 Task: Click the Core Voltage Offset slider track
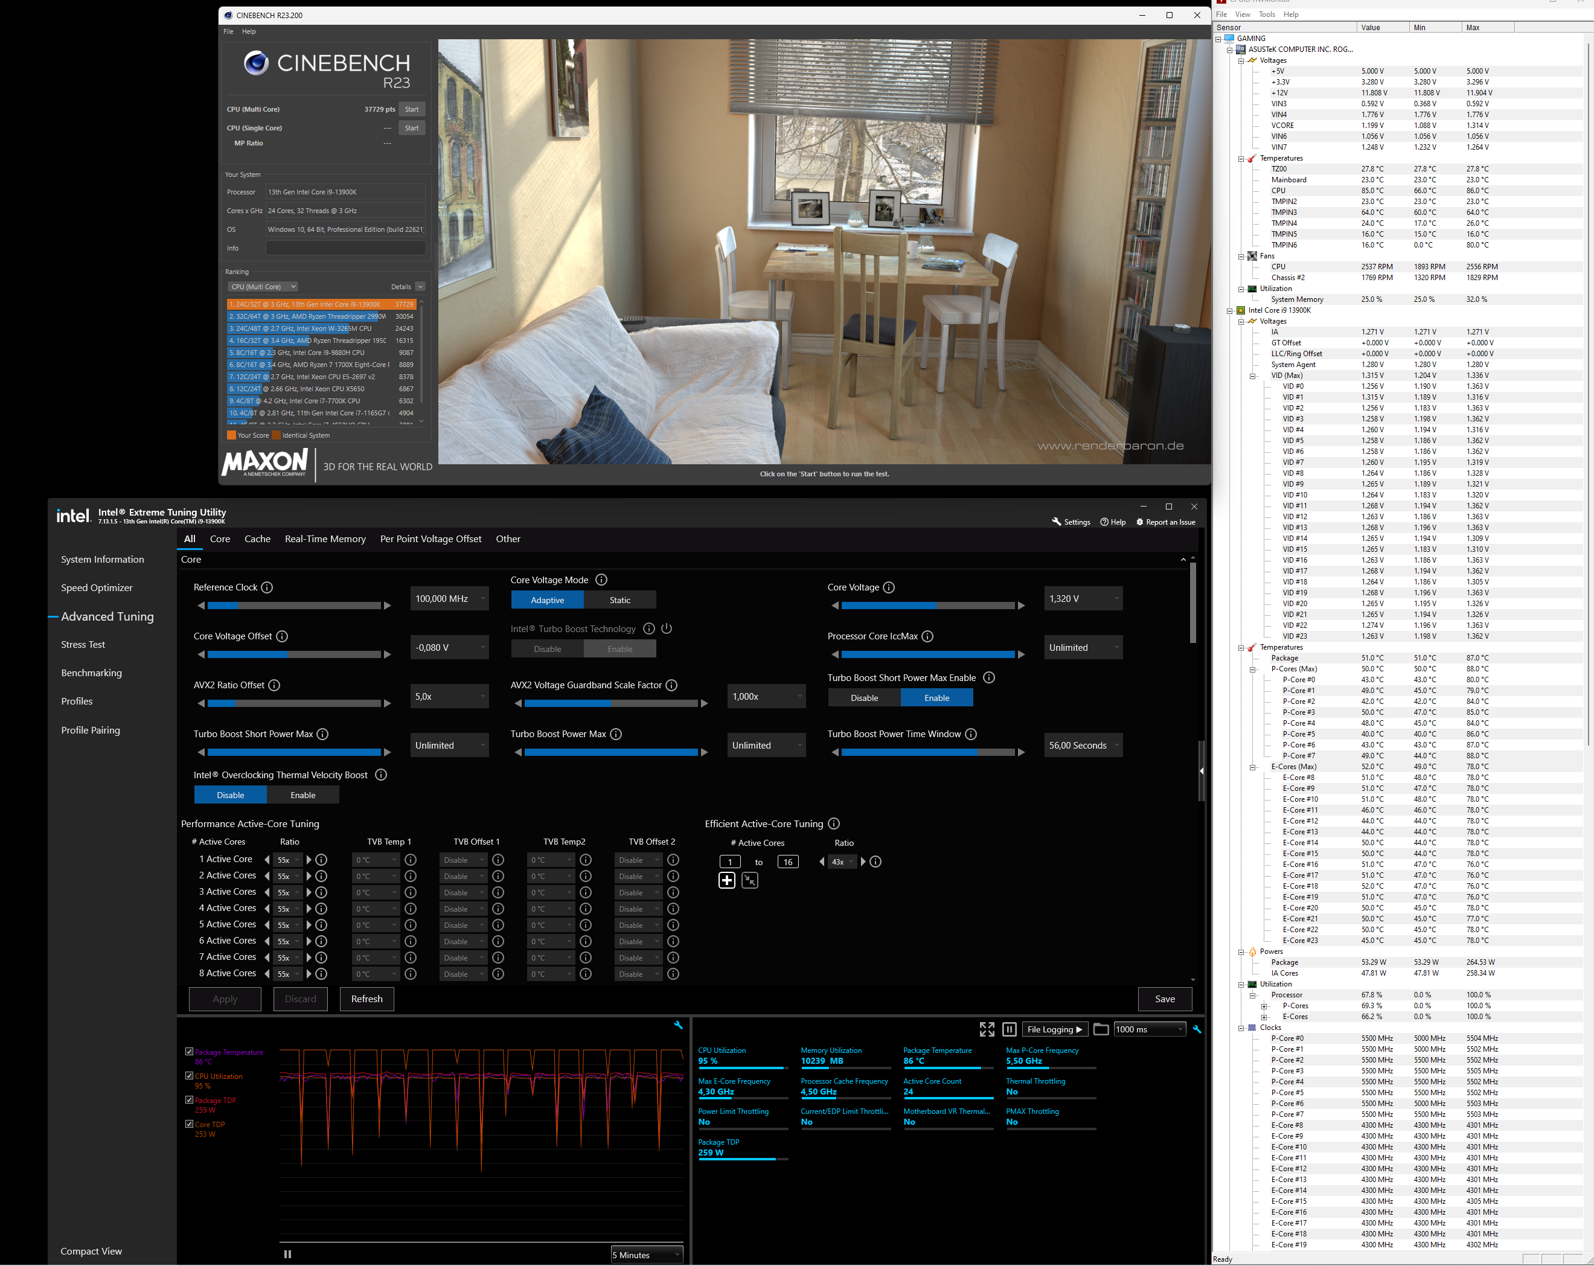pyautogui.click(x=293, y=654)
